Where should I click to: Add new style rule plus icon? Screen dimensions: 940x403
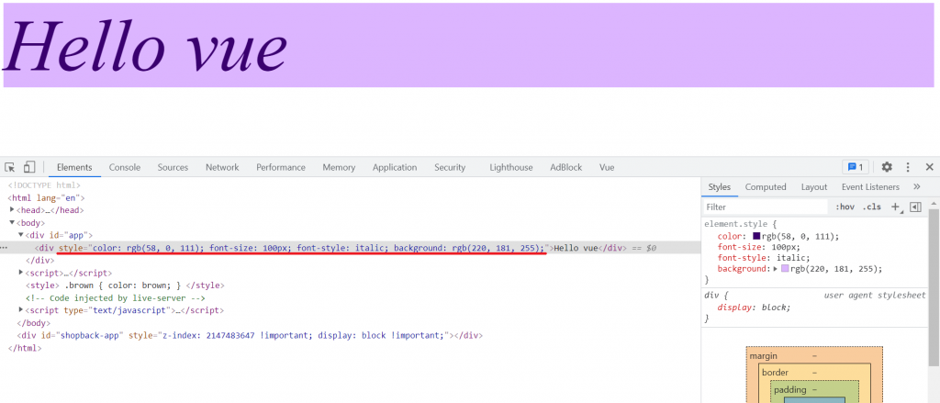tap(896, 207)
